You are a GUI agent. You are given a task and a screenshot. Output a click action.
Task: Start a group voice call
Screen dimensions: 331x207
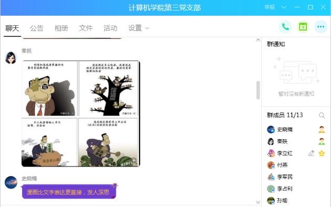[x=285, y=27]
